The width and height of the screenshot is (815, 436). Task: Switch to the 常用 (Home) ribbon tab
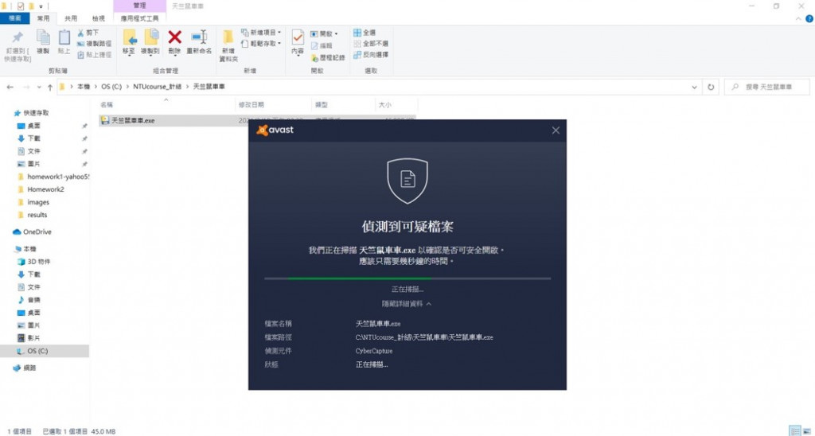44,18
